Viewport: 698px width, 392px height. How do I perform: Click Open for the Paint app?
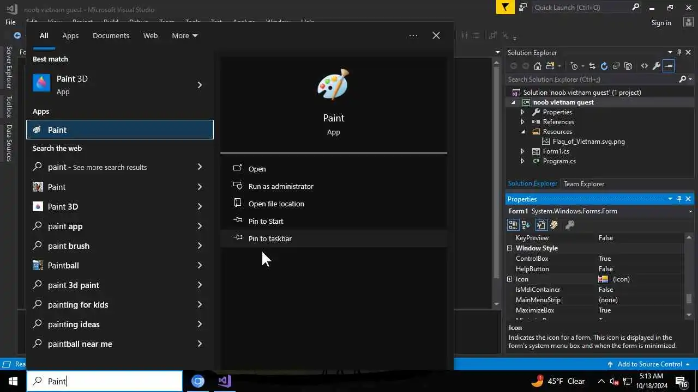[333, 169]
